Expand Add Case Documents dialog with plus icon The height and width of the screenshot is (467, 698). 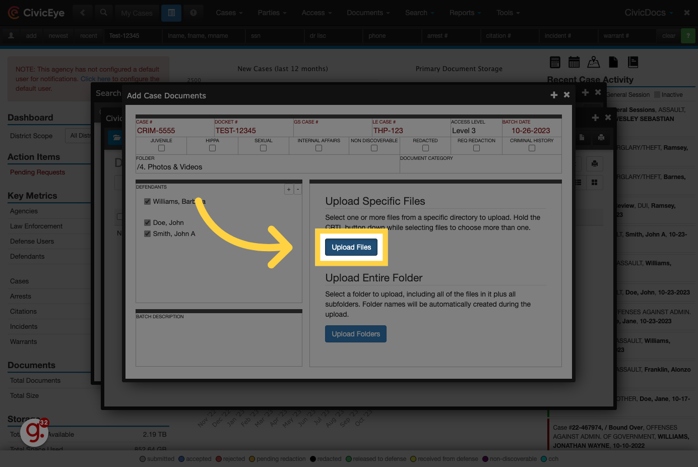[554, 95]
